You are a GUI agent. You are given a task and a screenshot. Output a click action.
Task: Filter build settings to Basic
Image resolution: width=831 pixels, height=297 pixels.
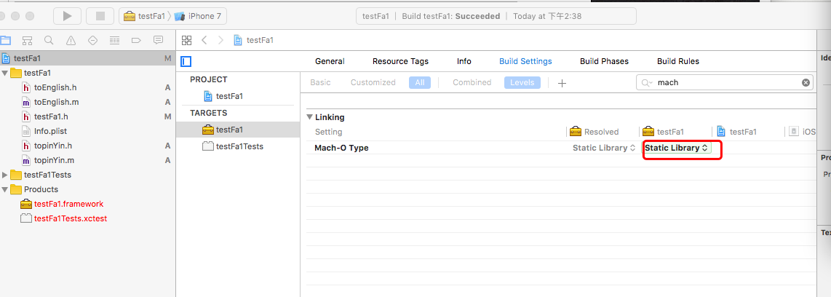click(320, 83)
